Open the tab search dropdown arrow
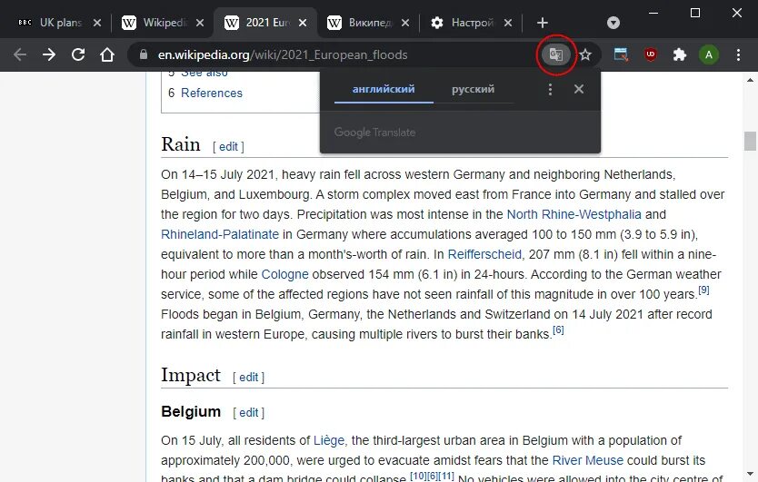The width and height of the screenshot is (758, 482). (x=613, y=23)
